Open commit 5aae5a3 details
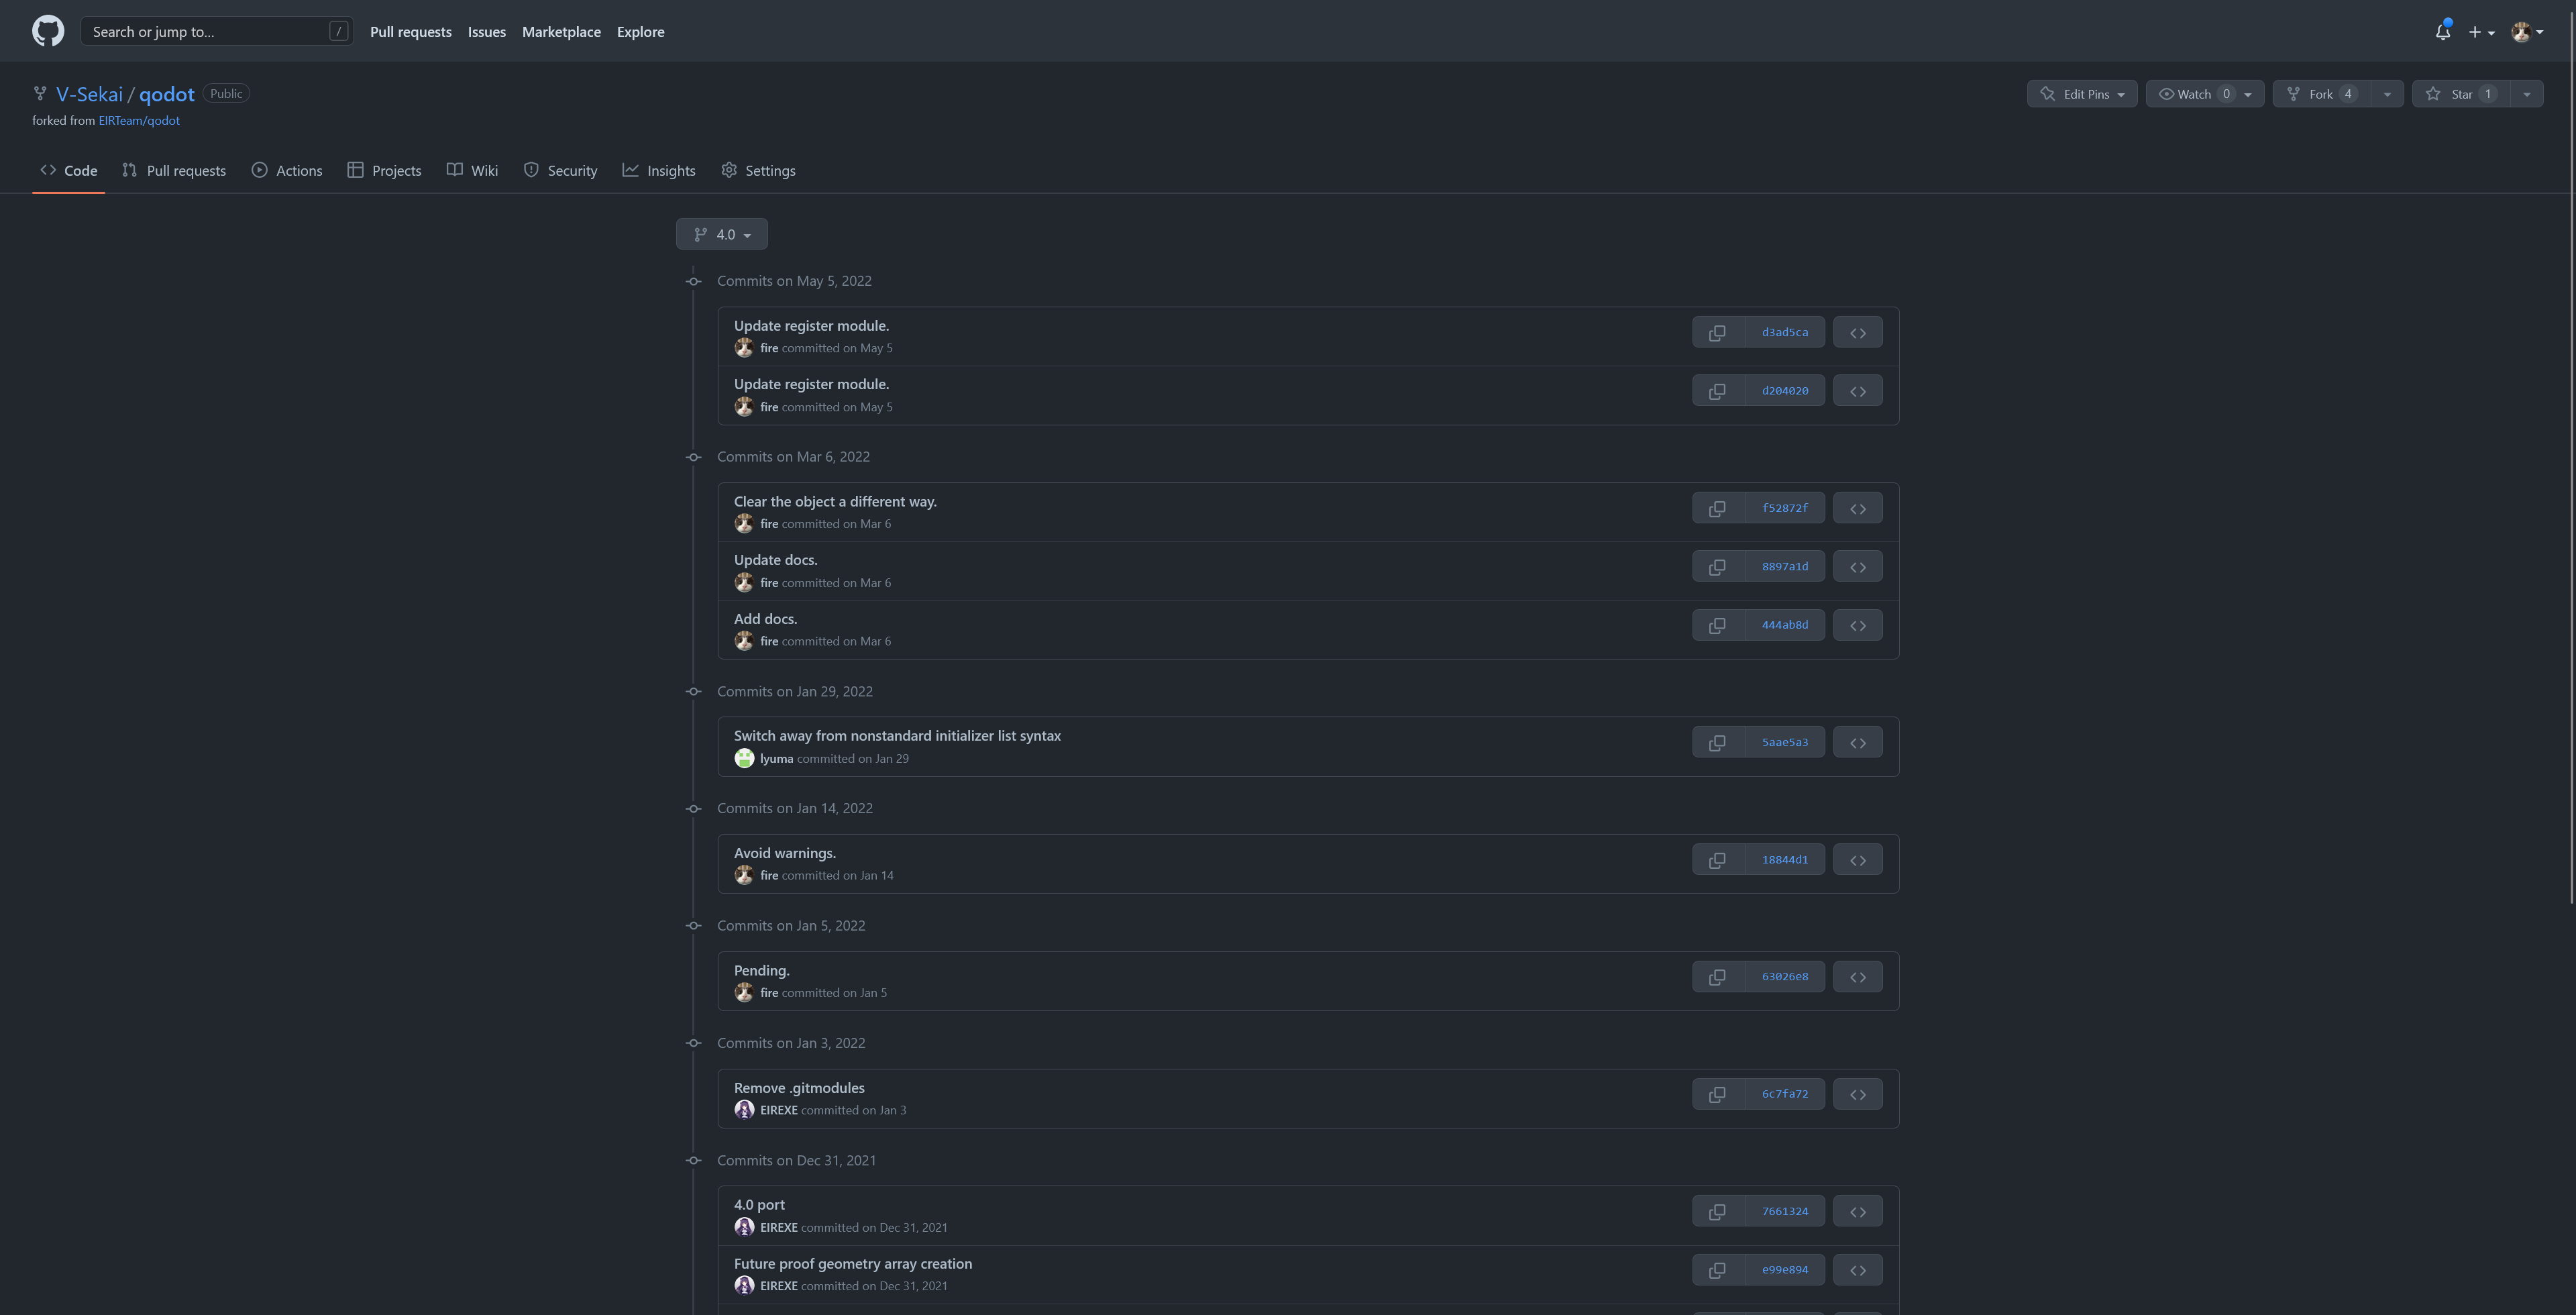Screen dimensions: 2576x1315 pyautogui.click(x=1785, y=741)
